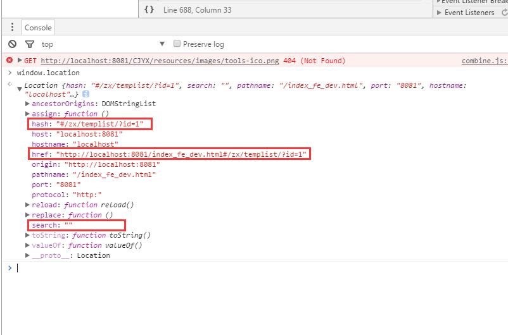Open the top execution context dropdown
This screenshot has height=335, width=508.
162,44
